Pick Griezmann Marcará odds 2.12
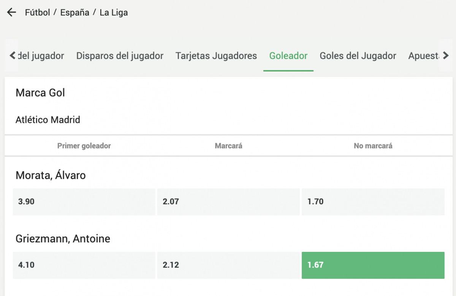Viewport: 456px width, 296px height. pyautogui.click(x=228, y=265)
